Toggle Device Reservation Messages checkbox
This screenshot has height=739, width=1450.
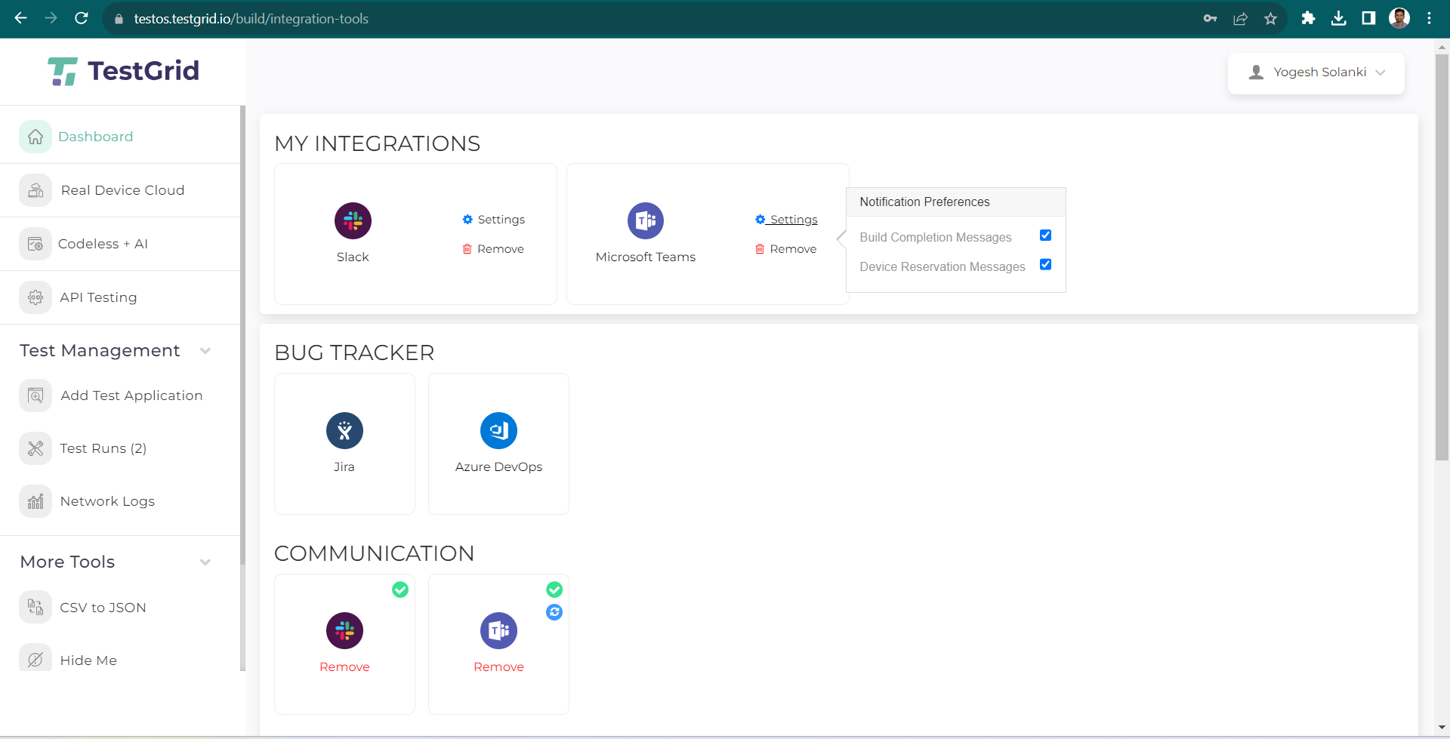[x=1045, y=264]
